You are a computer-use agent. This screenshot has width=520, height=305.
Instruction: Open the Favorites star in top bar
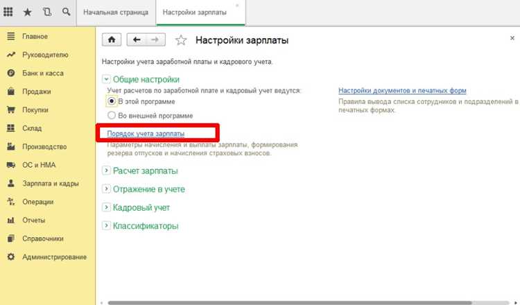pos(27,12)
